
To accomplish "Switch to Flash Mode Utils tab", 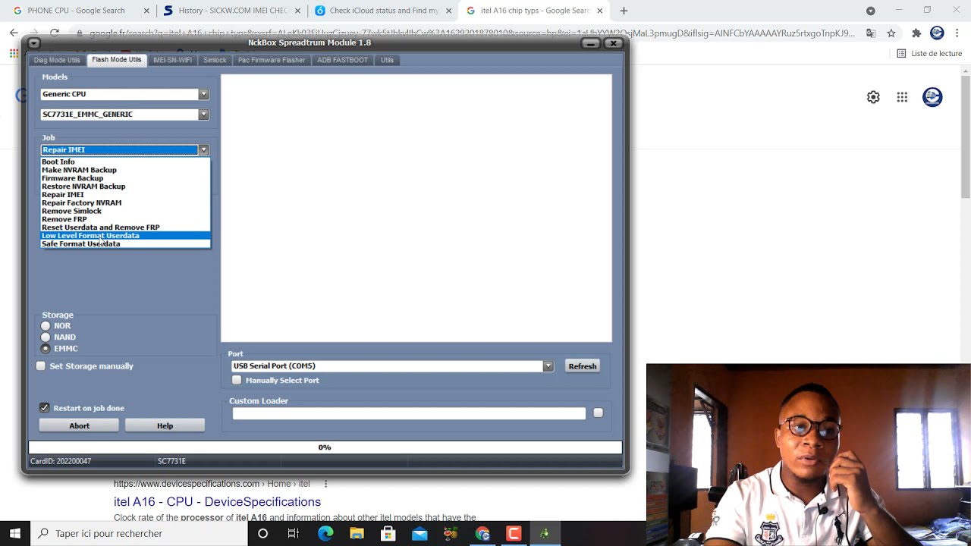I will tap(117, 60).
